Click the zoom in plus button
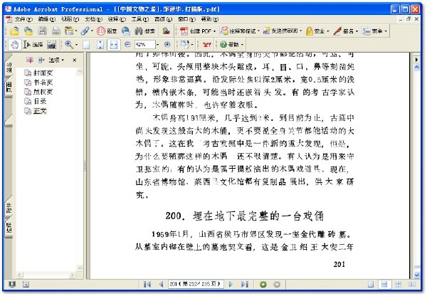Viewport: 427px width, 296px height. [167, 44]
